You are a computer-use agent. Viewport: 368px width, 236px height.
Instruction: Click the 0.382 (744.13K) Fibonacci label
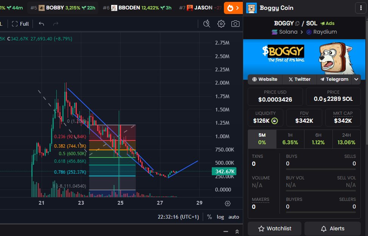(70, 146)
